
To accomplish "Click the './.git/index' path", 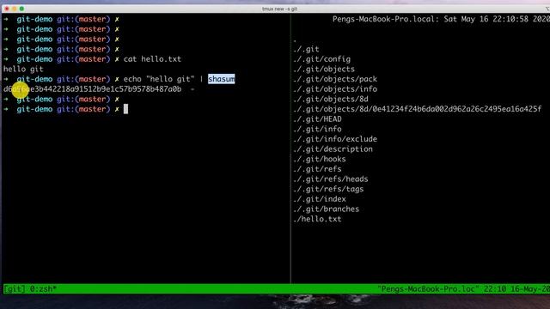I will pyautogui.click(x=320, y=199).
